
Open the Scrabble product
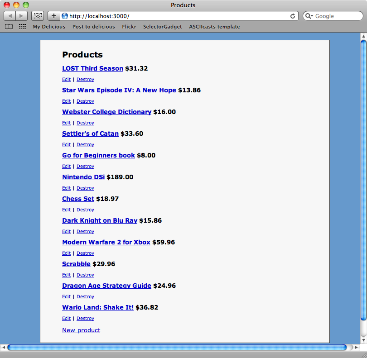pos(76,264)
